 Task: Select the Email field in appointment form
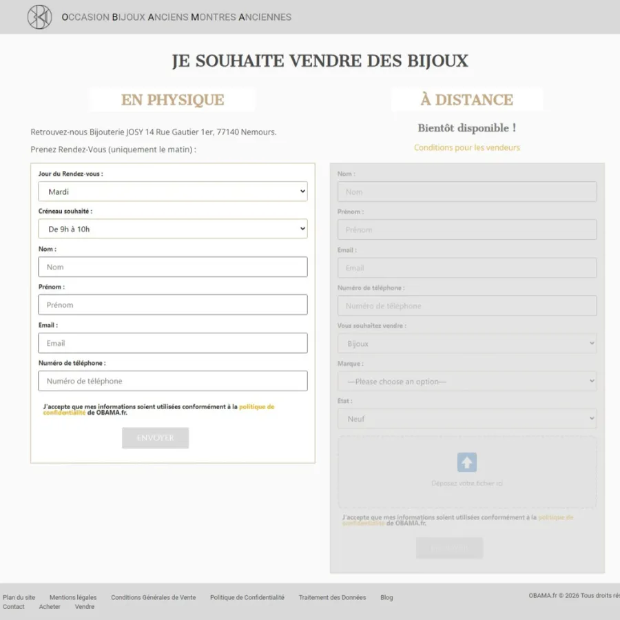coord(172,343)
